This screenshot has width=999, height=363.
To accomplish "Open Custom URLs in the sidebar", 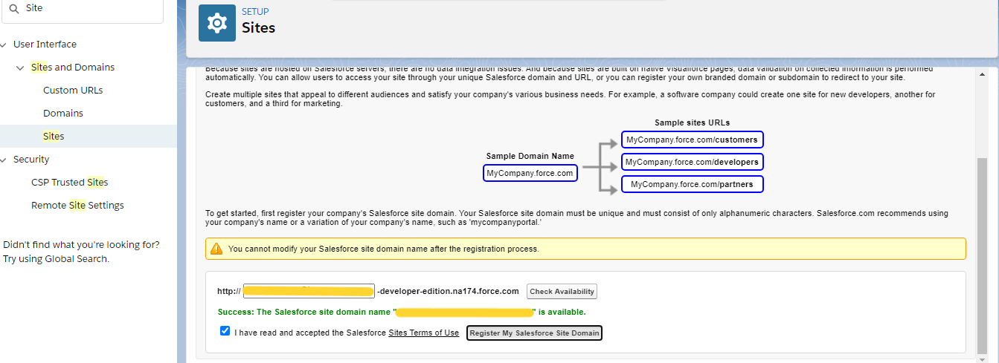I will (73, 91).
